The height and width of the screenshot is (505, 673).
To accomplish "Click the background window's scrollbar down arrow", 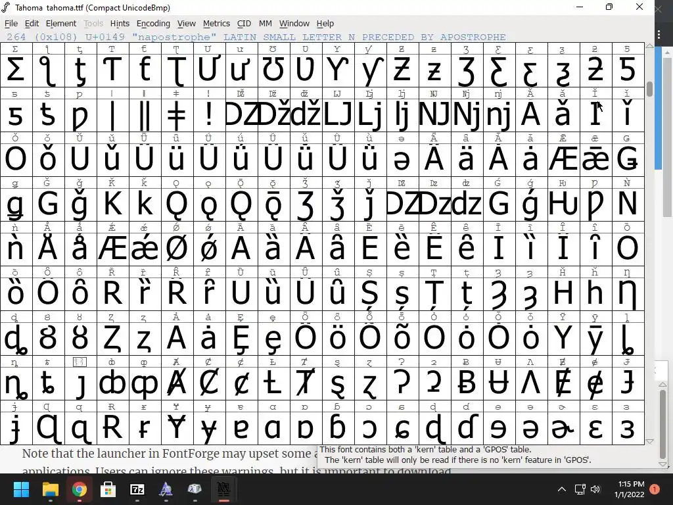I will click(x=662, y=465).
